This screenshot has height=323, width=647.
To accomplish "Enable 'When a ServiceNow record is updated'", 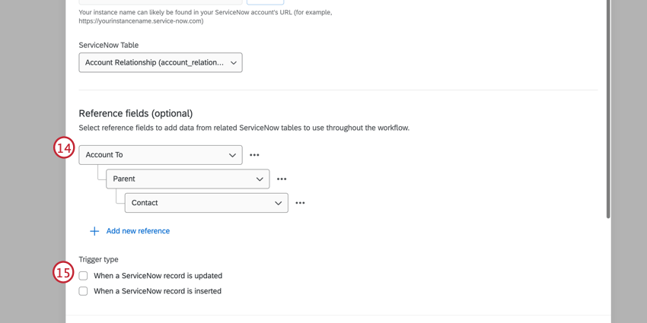I will [83, 276].
